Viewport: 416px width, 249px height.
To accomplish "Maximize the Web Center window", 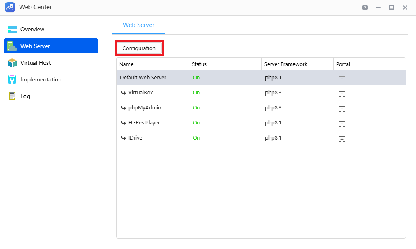I will coord(392,8).
